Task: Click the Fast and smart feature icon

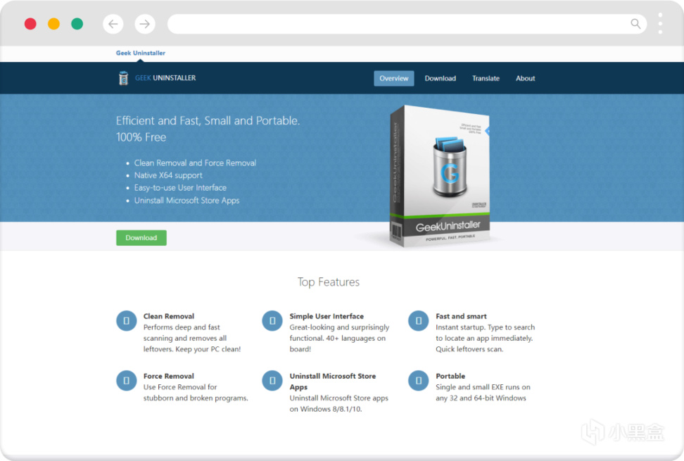Action: coord(418,321)
